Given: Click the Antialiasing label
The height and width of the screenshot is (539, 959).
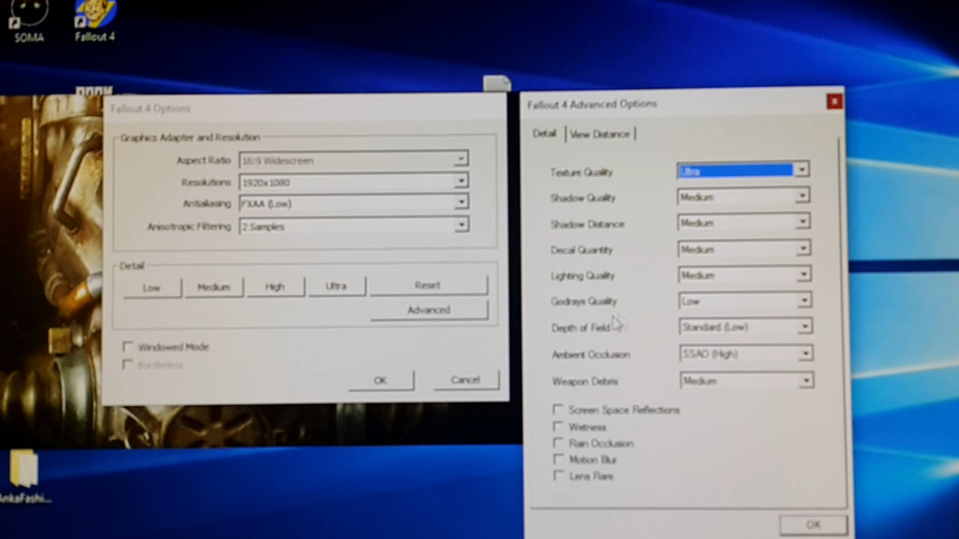Looking at the screenshot, I should tap(207, 203).
